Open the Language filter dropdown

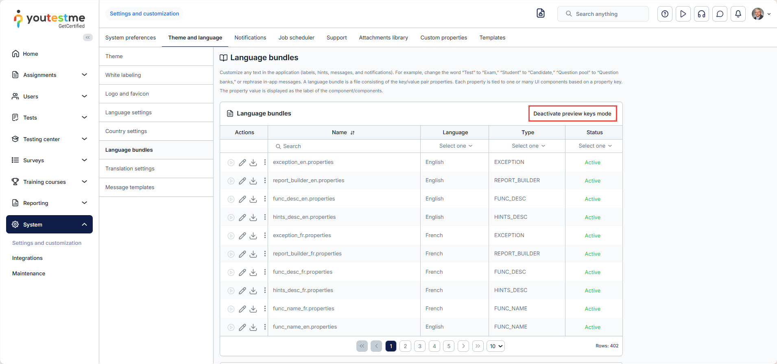point(455,146)
